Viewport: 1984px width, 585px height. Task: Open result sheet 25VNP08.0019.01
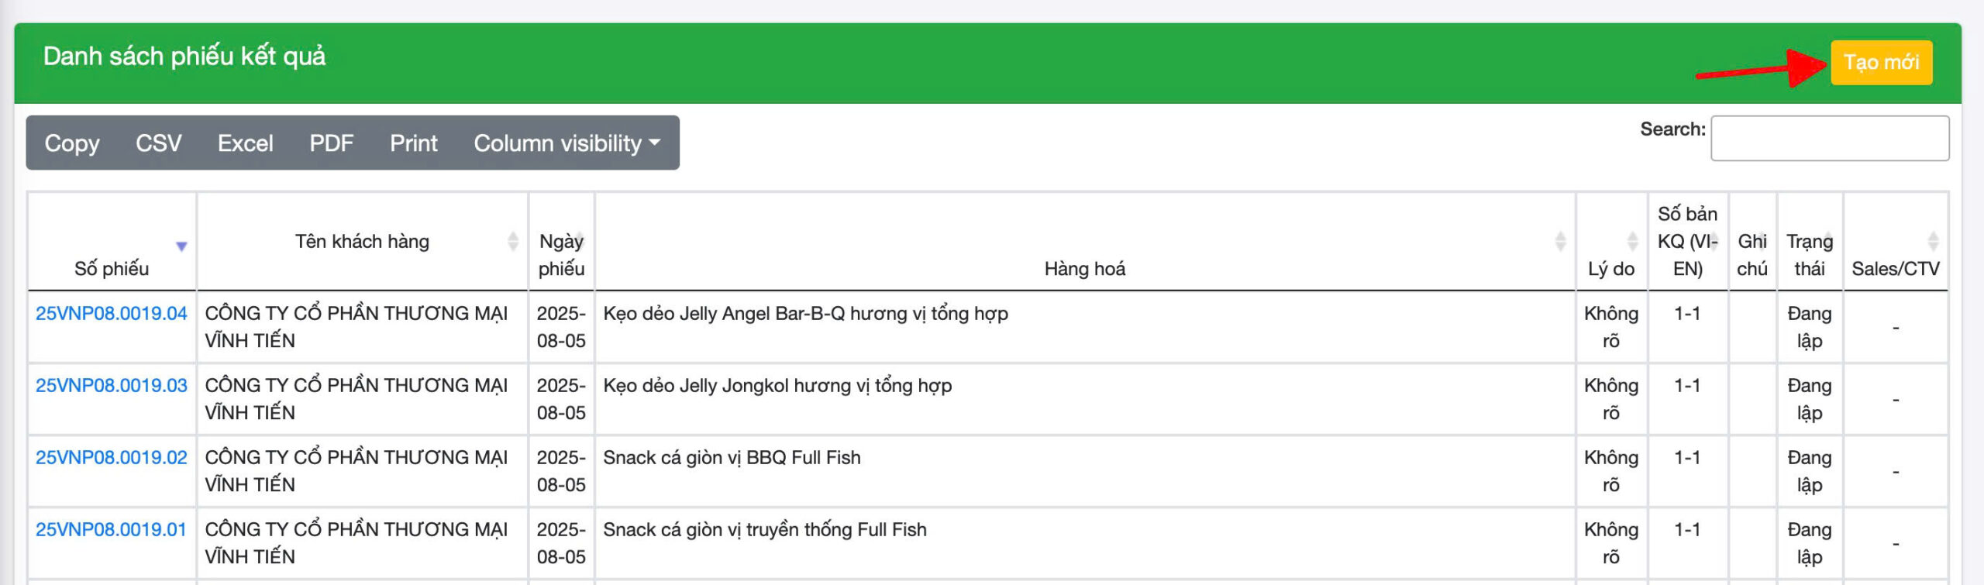112,530
